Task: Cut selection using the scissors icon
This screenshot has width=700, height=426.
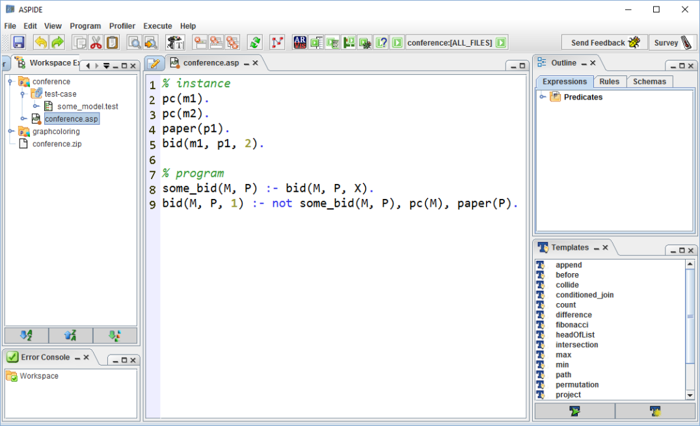Action: pos(96,42)
